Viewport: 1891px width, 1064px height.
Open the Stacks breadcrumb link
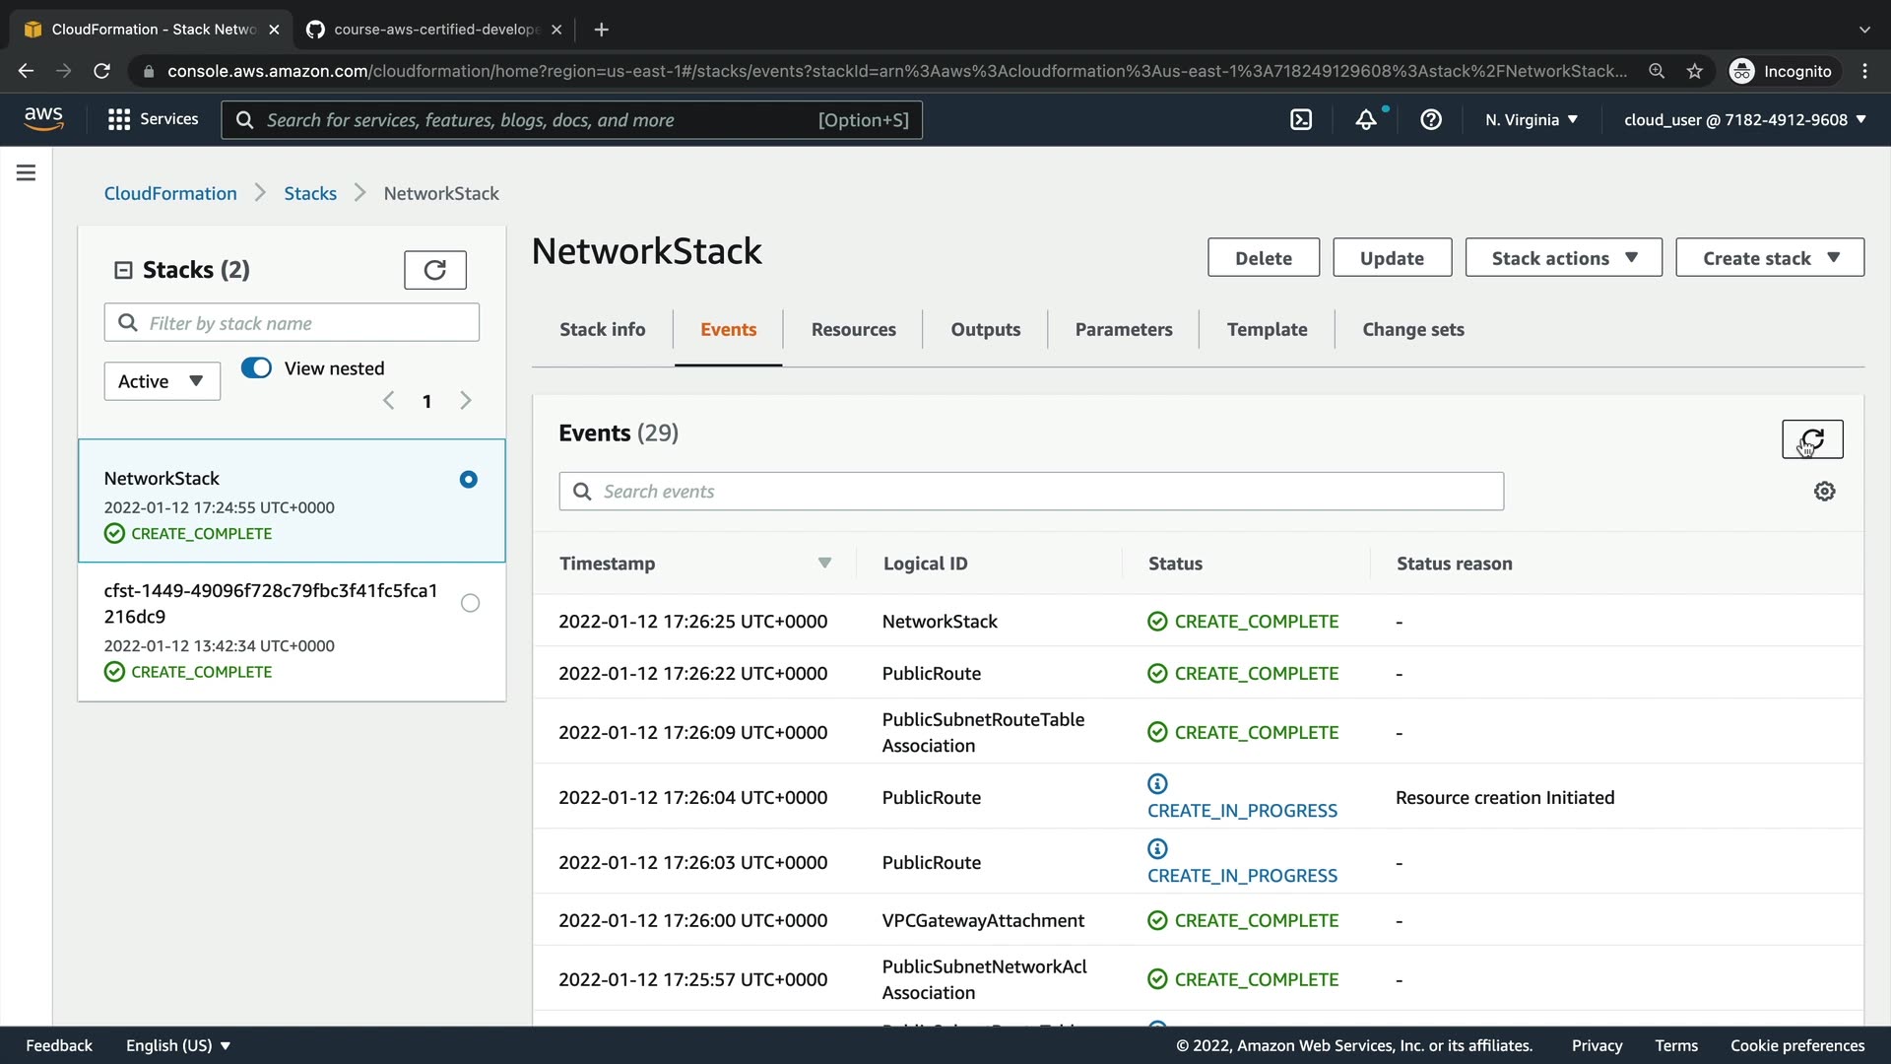tap(310, 194)
